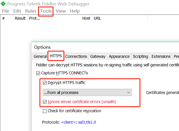Switch to the Scripting tab
The width and height of the screenshot is (179, 131).
tap(140, 56)
